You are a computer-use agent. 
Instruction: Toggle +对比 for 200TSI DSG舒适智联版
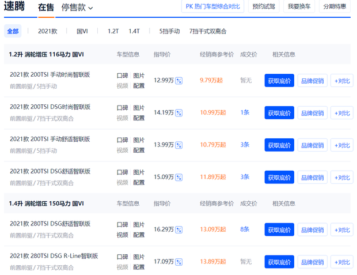341,178
